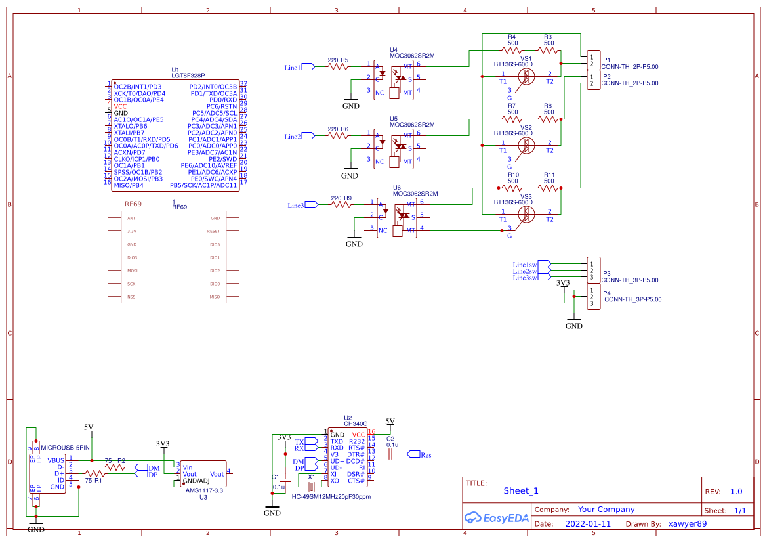This screenshot has width=767, height=543.
Task: Click the PD2/INT0/OC3B pin label on U1
Action: coord(213,87)
